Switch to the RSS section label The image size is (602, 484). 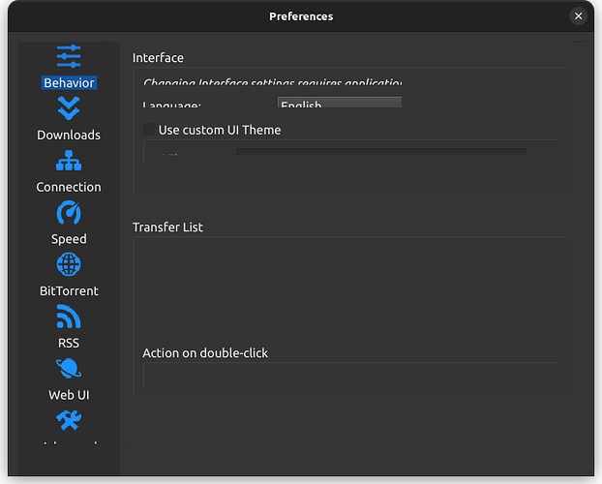coord(69,343)
